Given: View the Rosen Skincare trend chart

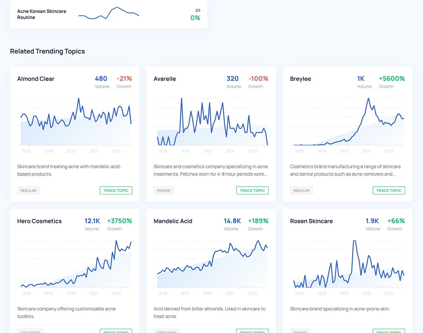Looking at the screenshot, I should click(x=347, y=264).
